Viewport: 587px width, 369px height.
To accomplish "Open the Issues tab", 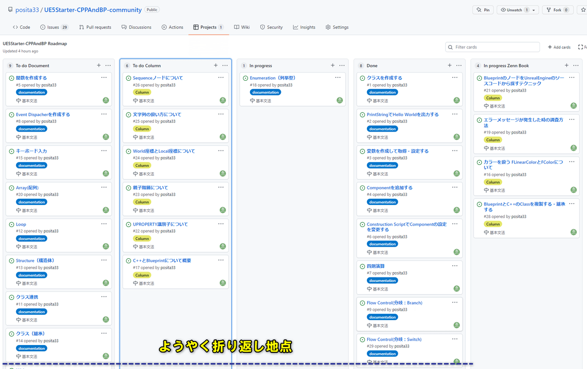I will pos(54,27).
